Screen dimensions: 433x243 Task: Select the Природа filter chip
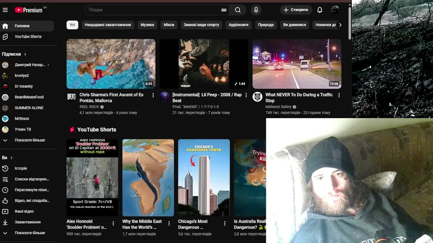tap(266, 25)
